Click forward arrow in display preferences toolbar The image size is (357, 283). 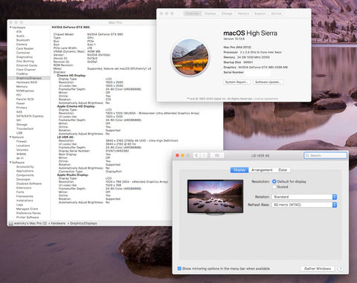pyautogui.click(x=204, y=155)
